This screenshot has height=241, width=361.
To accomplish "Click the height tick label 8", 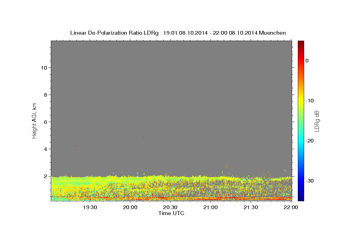I will [46, 95].
